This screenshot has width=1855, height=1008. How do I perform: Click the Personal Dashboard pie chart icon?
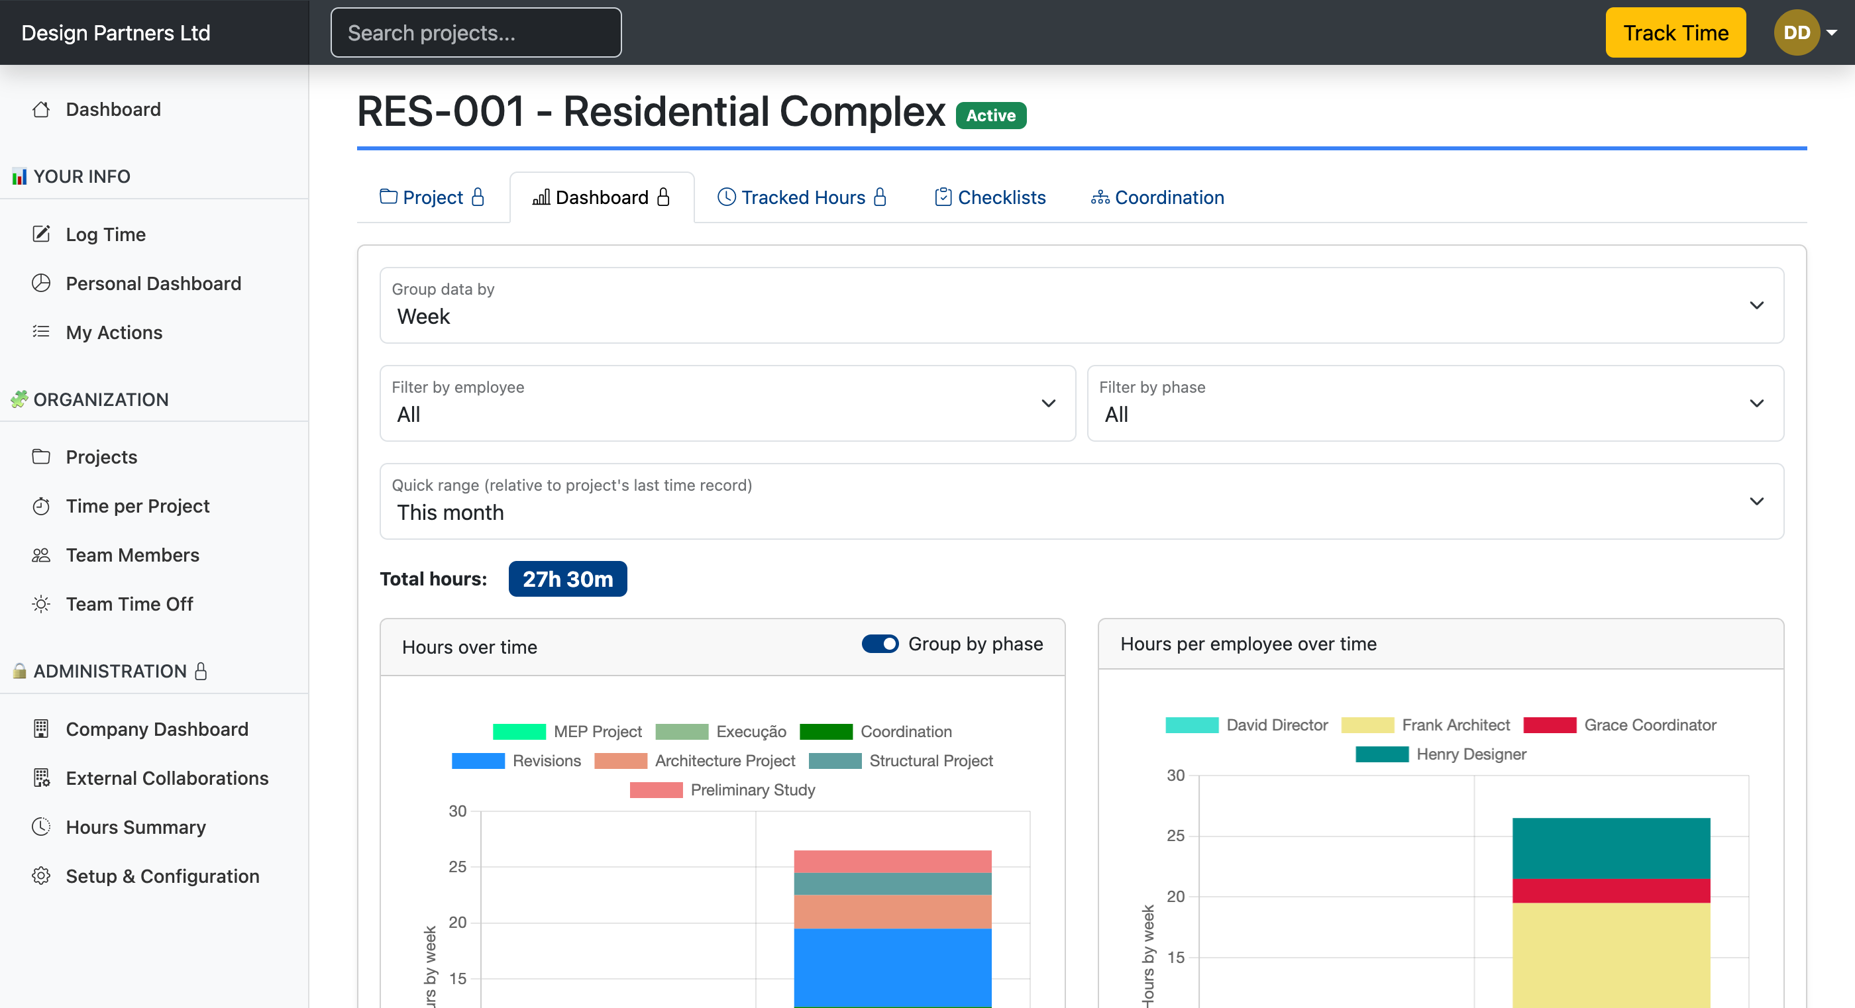pos(41,283)
